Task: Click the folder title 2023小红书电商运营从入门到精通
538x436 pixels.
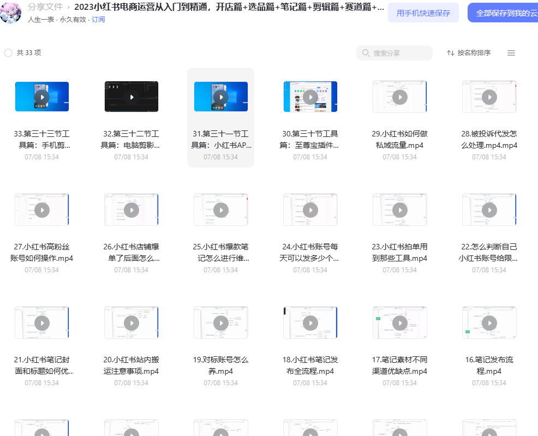Action: tap(229, 7)
